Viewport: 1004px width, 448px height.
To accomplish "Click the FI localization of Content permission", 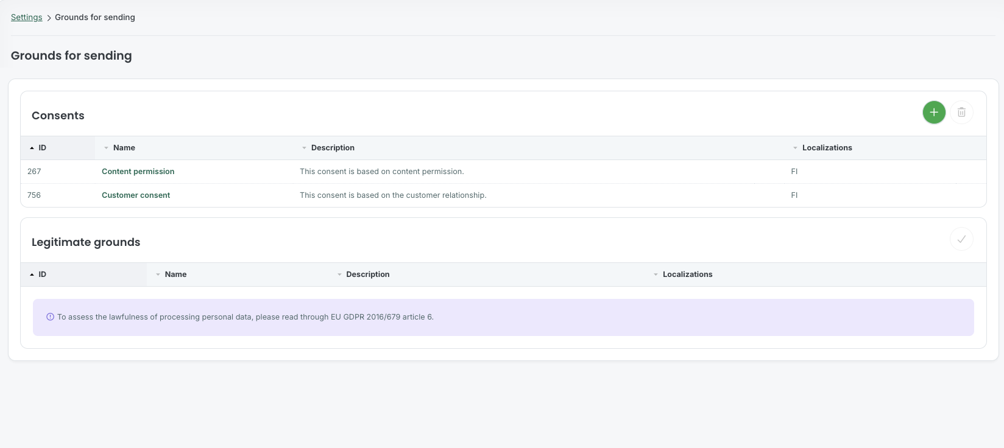I will coord(794,172).
